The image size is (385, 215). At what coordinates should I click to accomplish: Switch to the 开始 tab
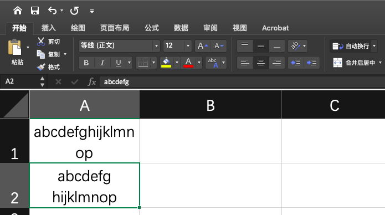[x=19, y=28]
